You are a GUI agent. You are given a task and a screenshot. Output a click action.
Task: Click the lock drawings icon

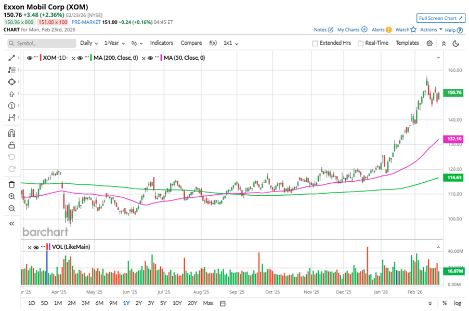(11, 145)
